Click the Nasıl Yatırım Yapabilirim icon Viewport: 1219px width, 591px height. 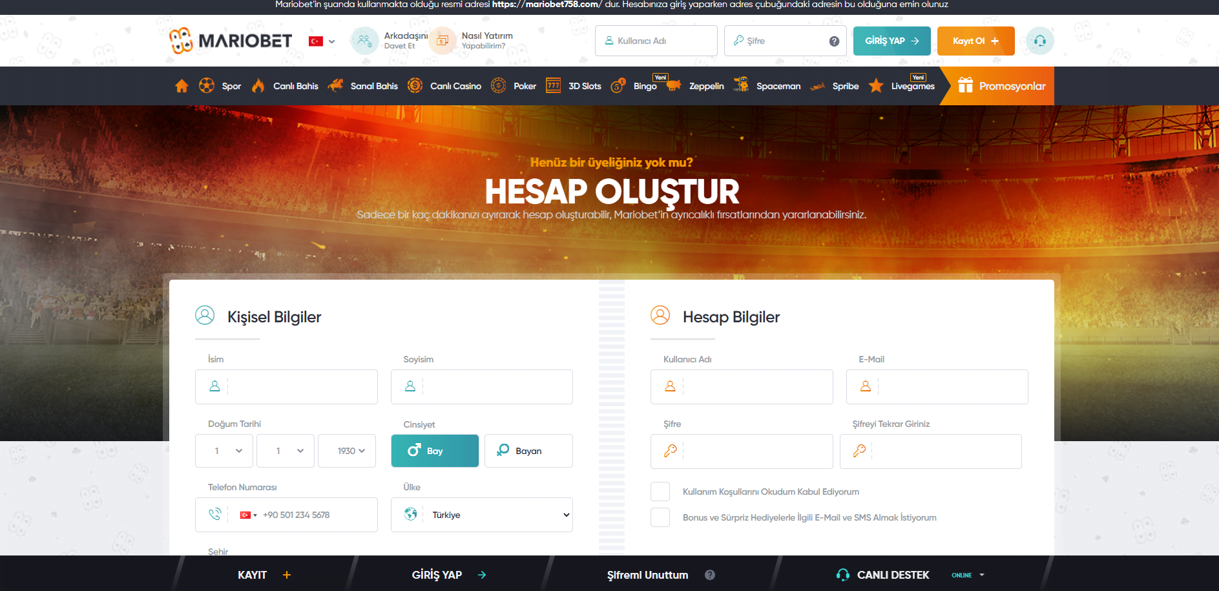click(443, 41)
